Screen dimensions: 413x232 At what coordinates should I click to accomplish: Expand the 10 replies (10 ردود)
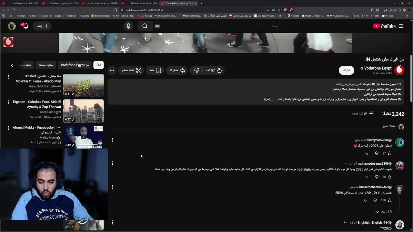tap(383, 212)
